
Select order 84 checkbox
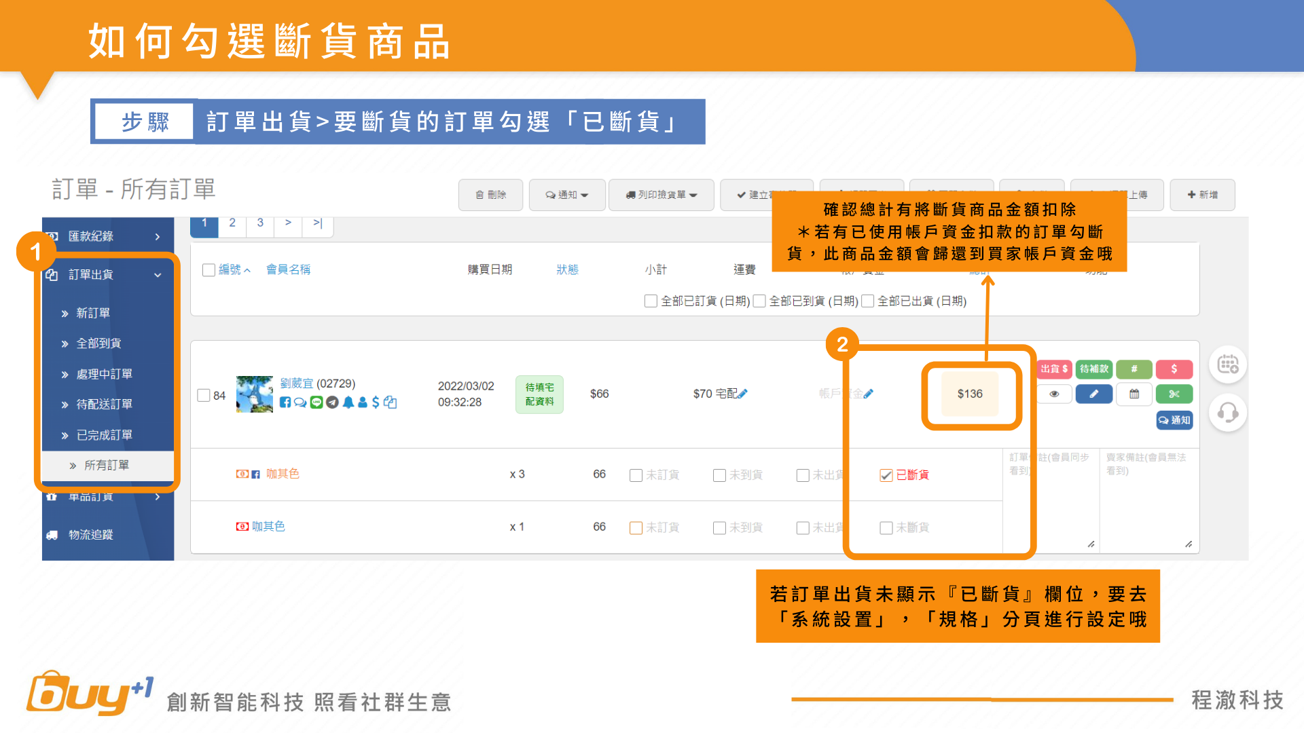click(x=204, y=395)
